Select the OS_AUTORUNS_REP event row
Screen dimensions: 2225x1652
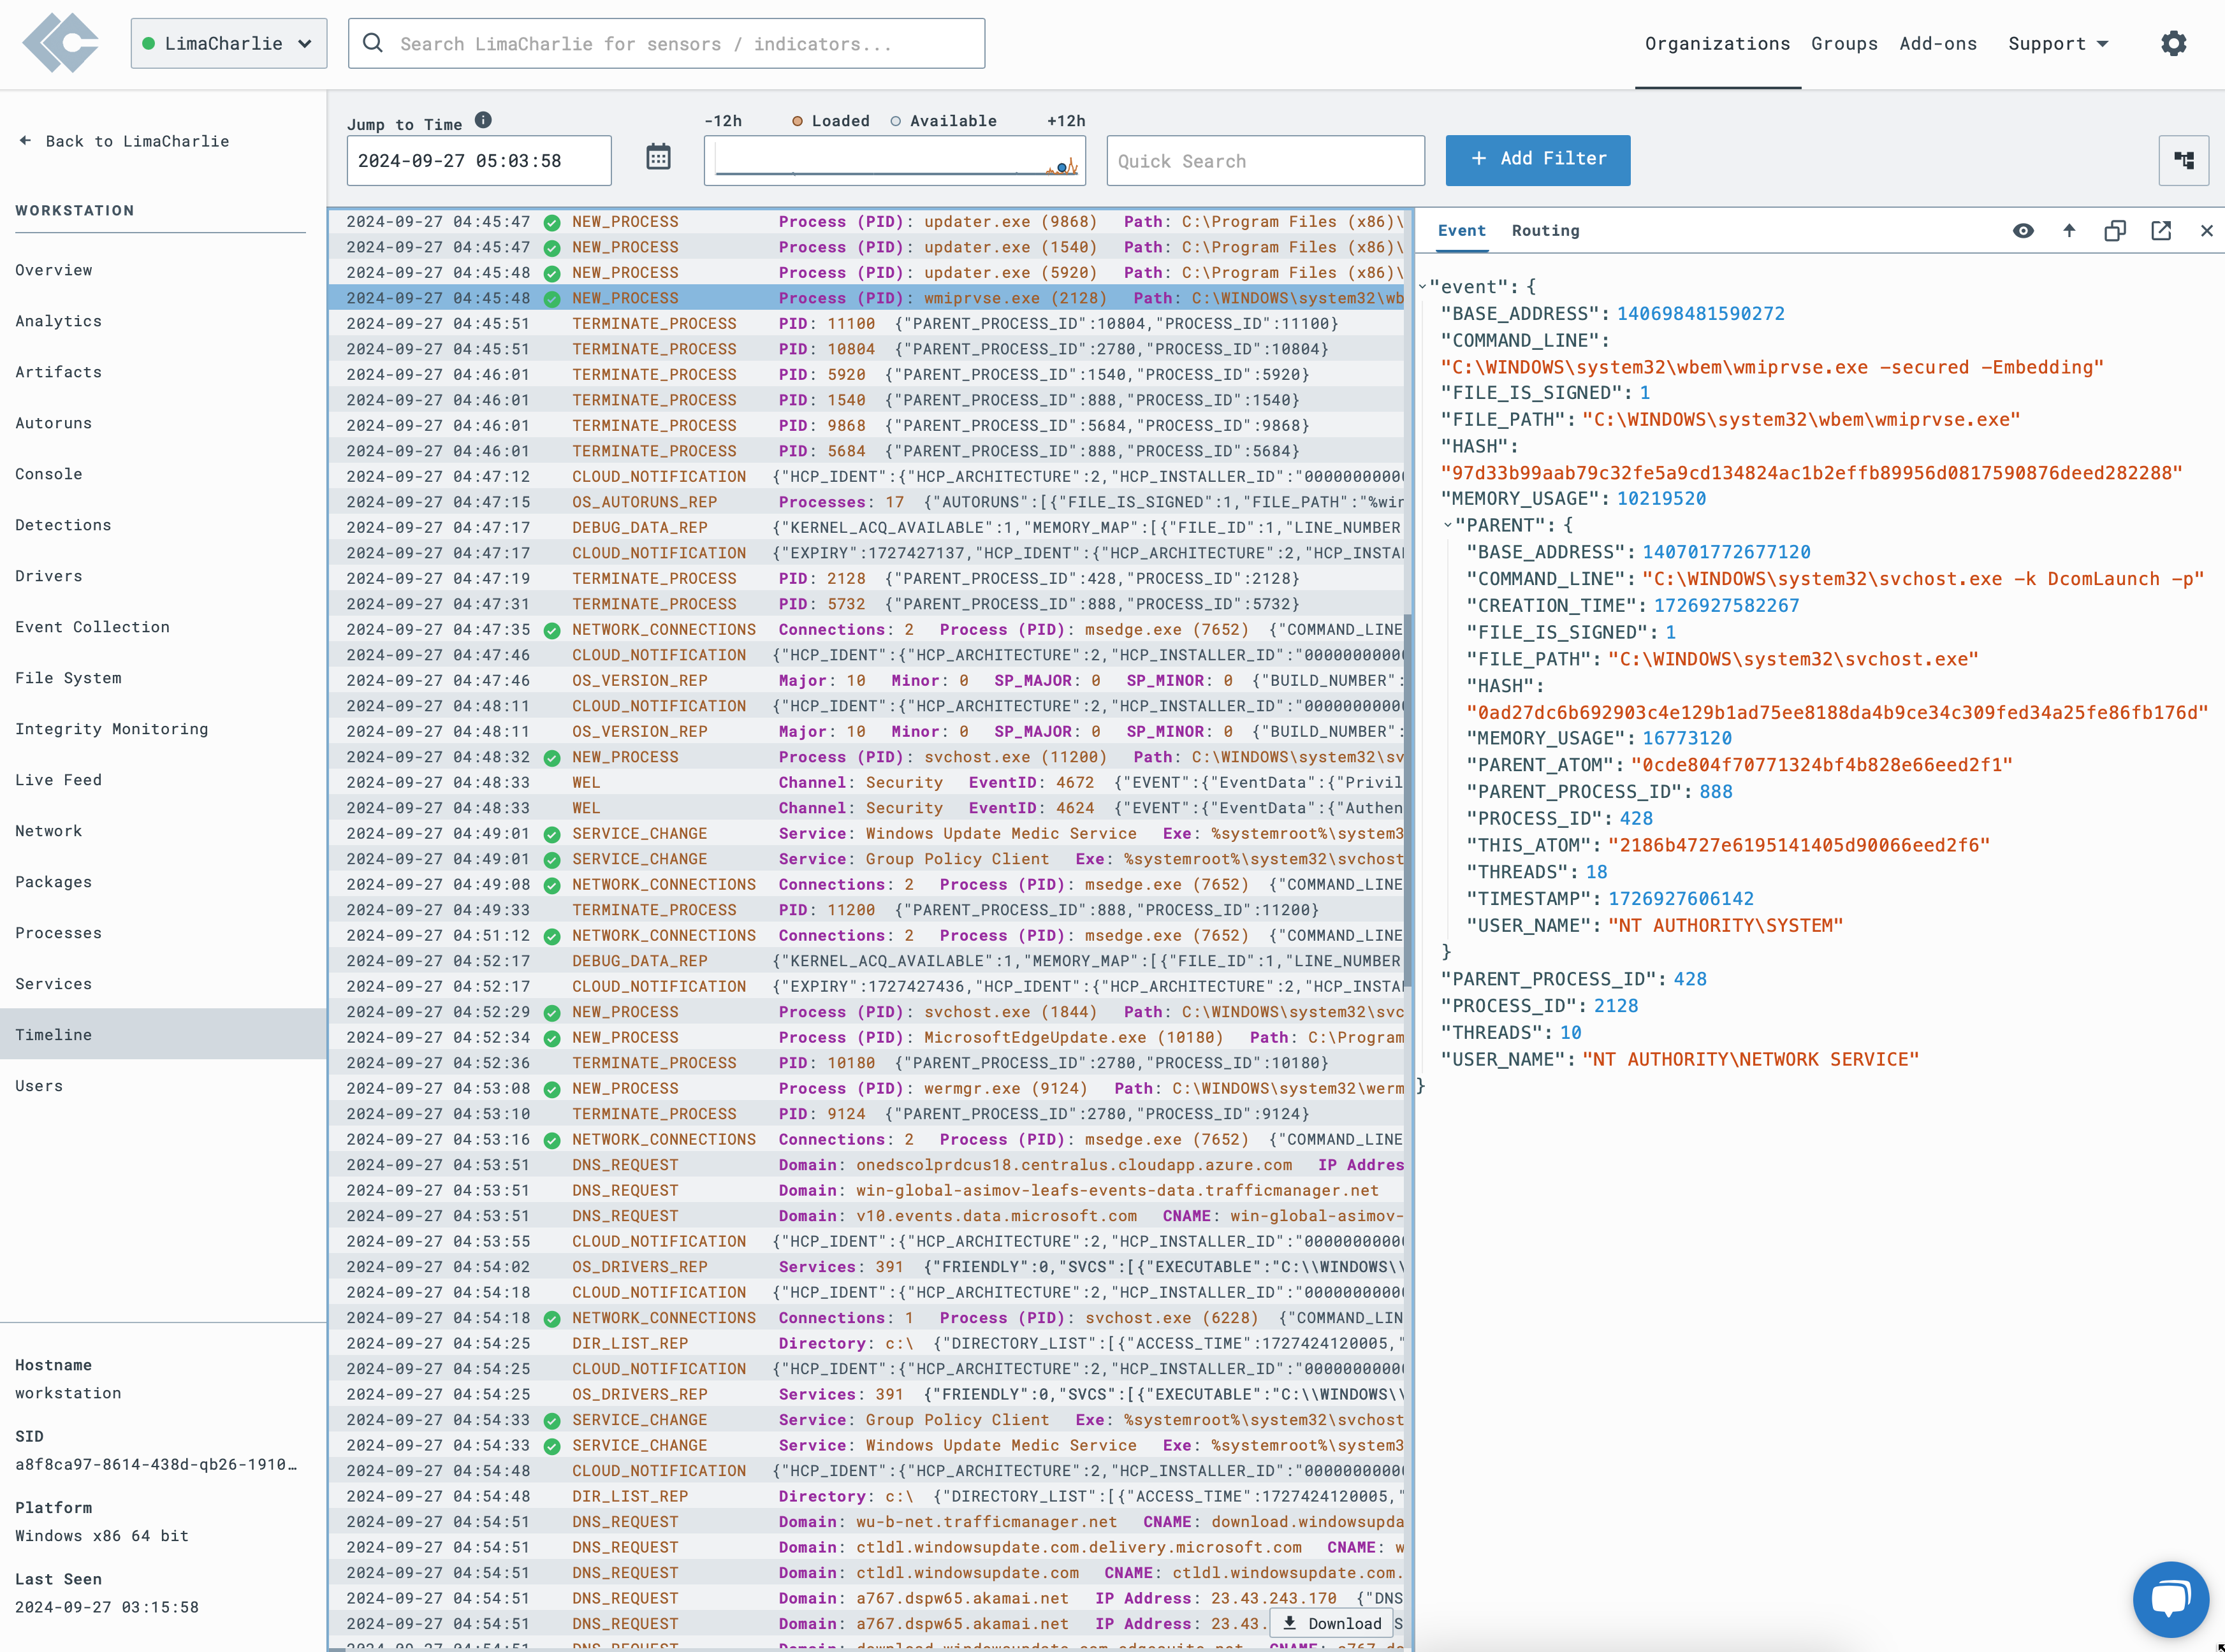(x=866, y=503)
